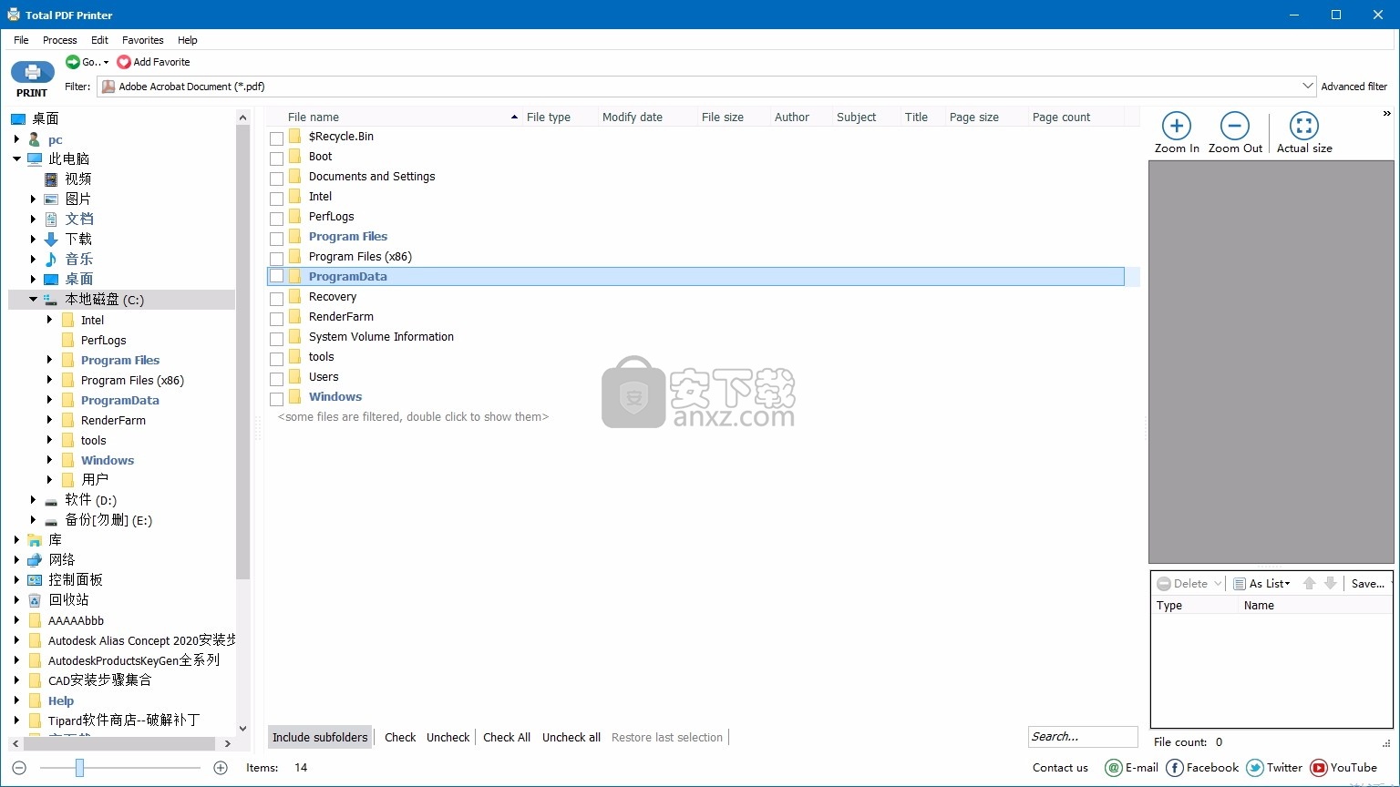Select the 网络 network icon
1400x787 pixels.
point(35,559)
